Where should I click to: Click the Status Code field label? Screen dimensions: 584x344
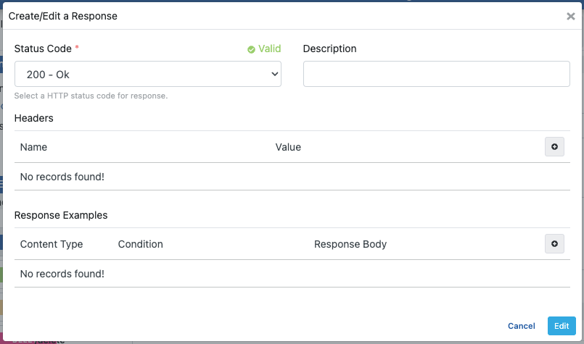(x=43, y=49)
